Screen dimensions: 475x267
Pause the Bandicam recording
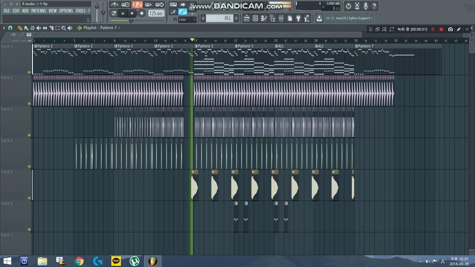pyautogui.click(x=433, y=29)
